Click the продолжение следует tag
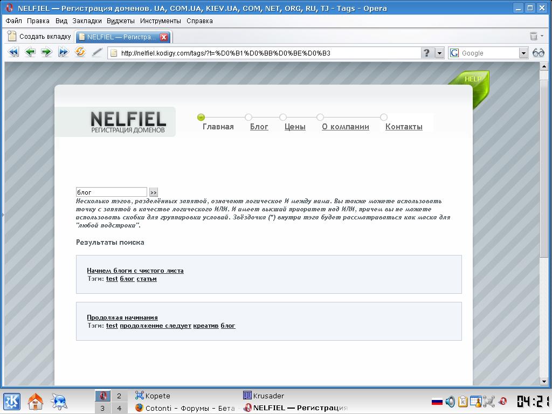This screenshot has height=414, width=552. coord(155,325)
